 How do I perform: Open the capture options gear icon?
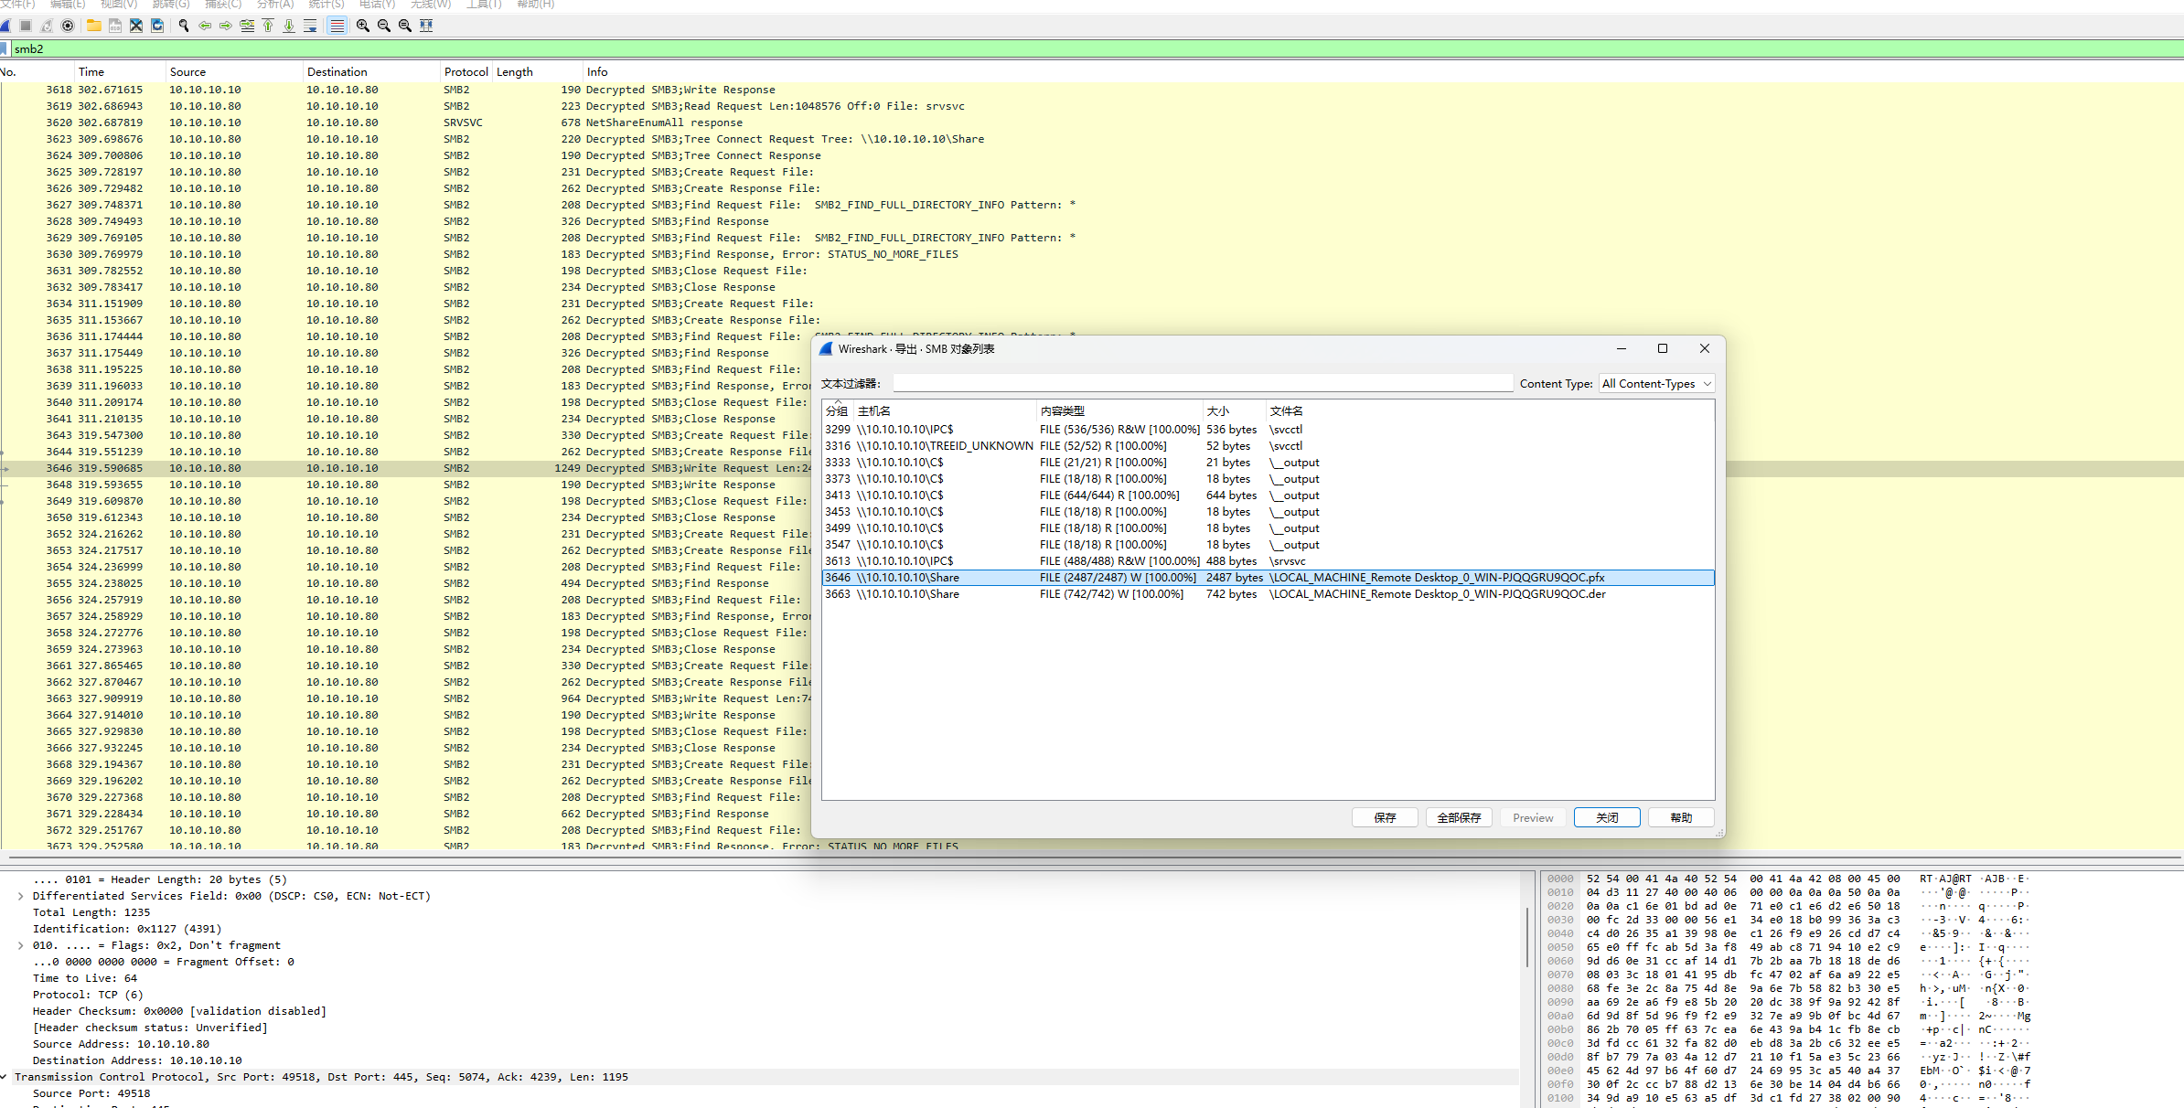coord(68,26)
